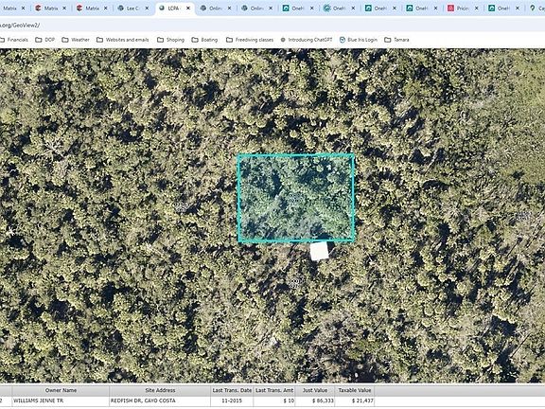Sort by the Owner Name column header

(x=61, y=391)
